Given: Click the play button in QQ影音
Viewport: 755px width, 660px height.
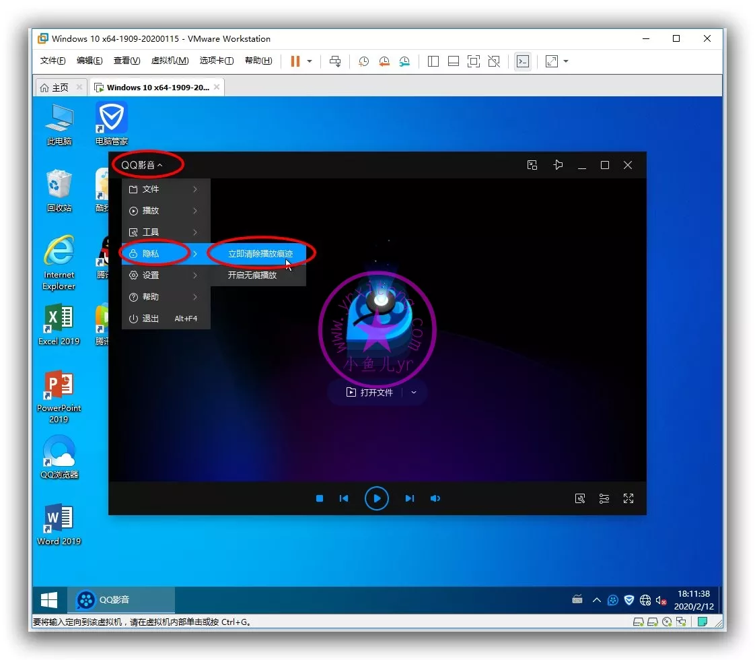Looking at the screenshot, I should [377, 498].
